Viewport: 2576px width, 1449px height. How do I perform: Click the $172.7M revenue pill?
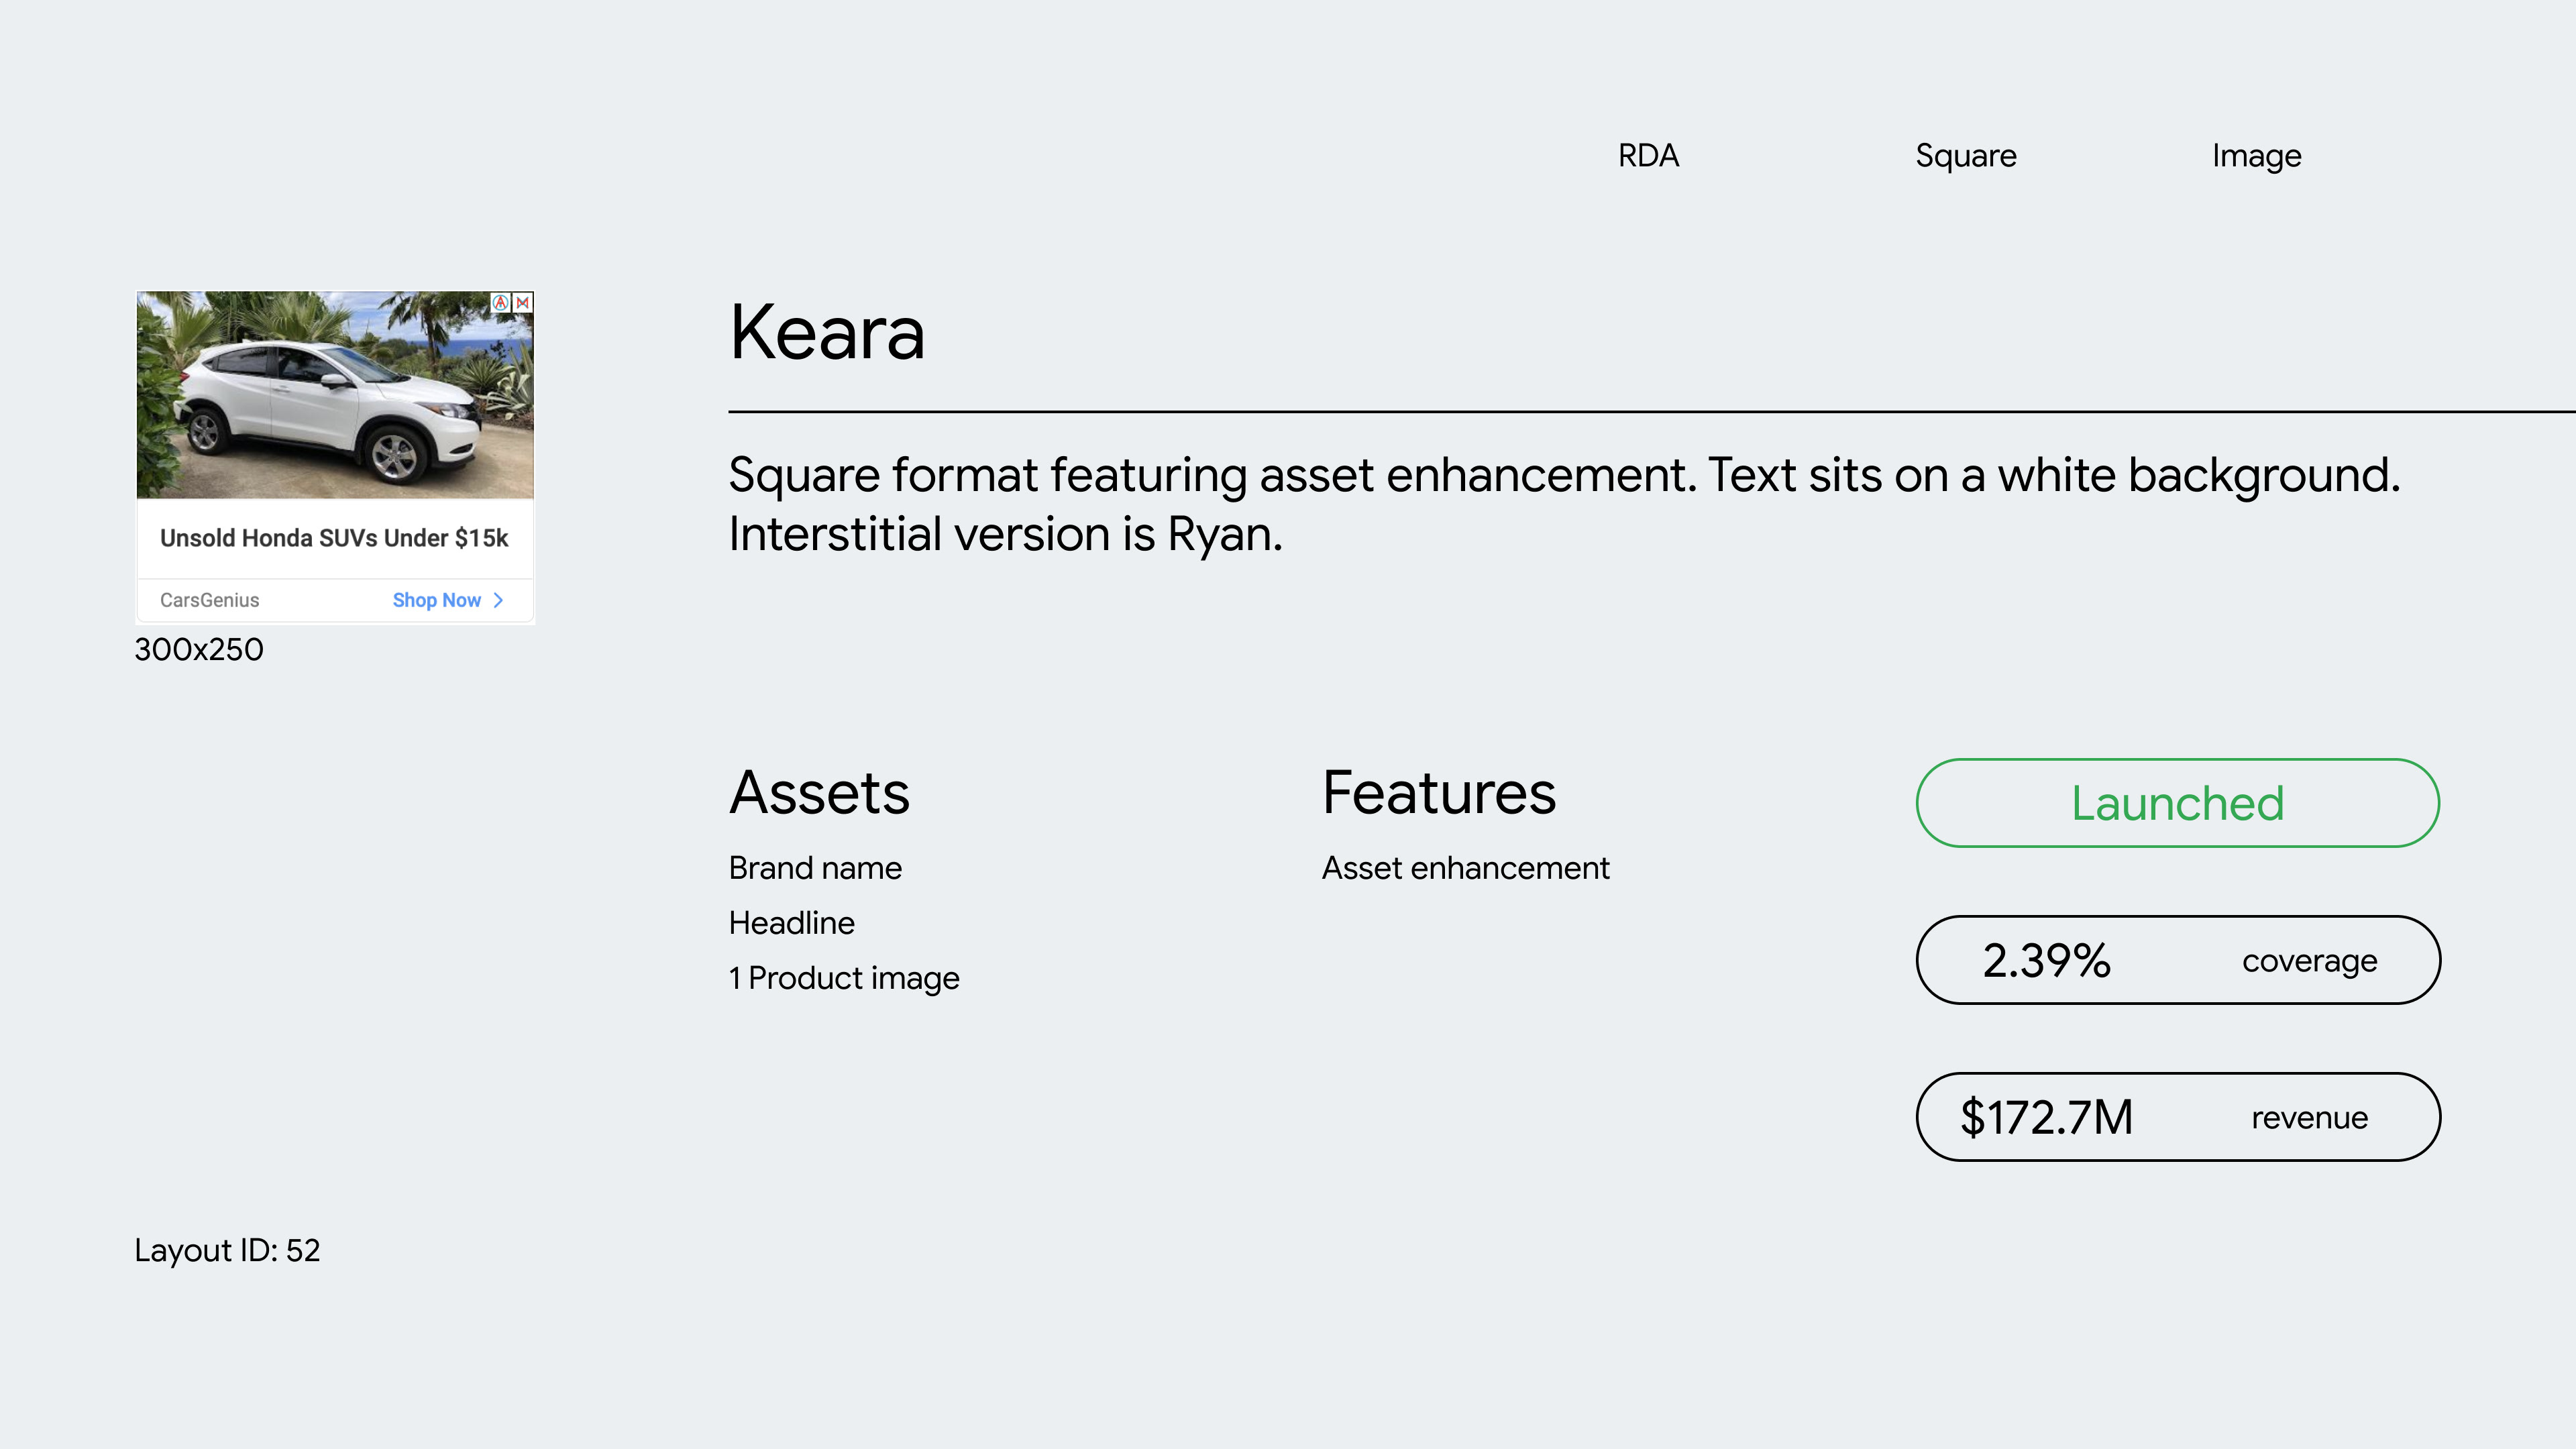[x=2178, y=1117]
